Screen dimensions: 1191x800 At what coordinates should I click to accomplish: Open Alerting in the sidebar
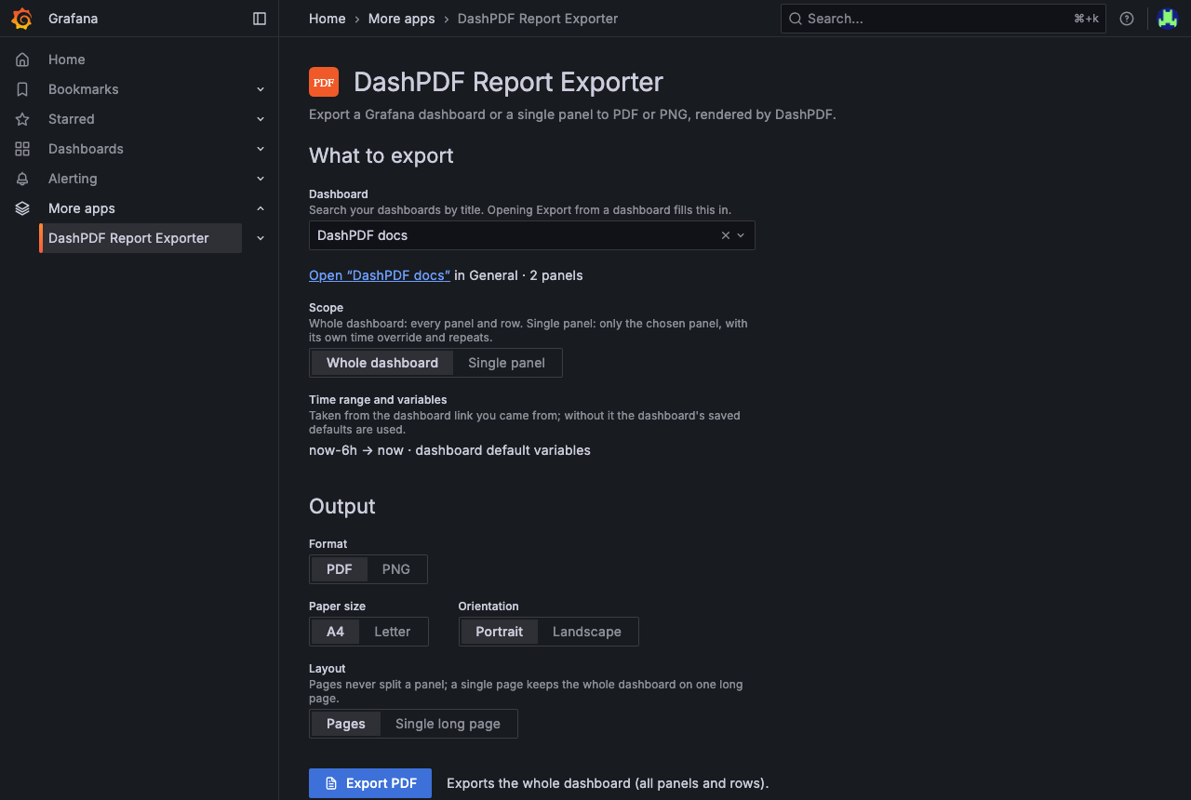coord(73,179)
